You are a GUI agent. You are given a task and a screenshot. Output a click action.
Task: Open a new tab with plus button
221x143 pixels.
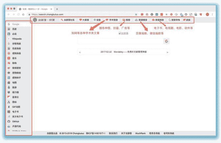pyautogui.click(x=57, y=9)
